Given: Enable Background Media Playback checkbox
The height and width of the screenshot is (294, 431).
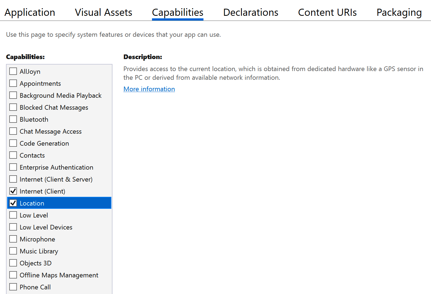Looking at the screenshot, I should tap(13, 95).
